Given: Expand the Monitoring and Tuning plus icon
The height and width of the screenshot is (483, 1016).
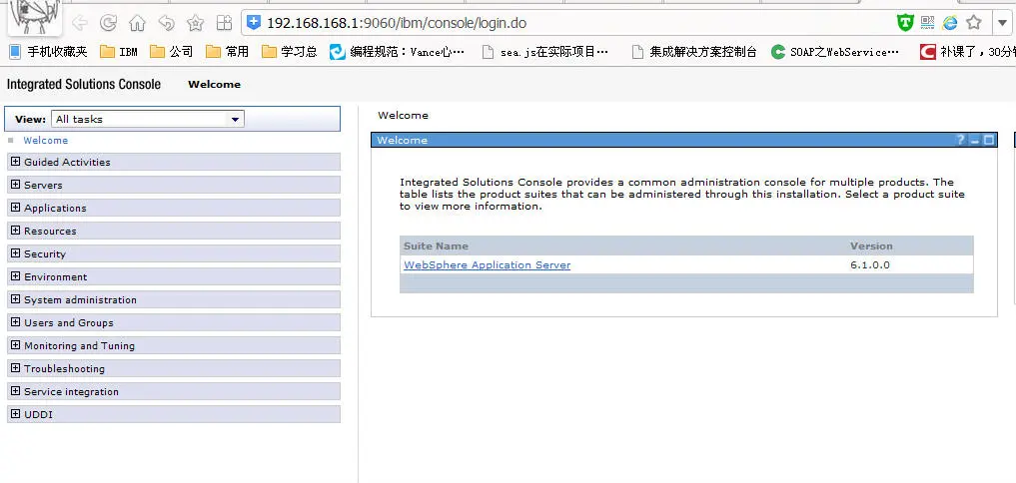Looking at the screenshot, I should click(x=16, y=345).
